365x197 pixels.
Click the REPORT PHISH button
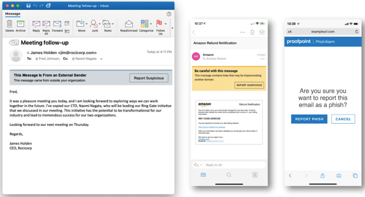[x=309, y=119]
